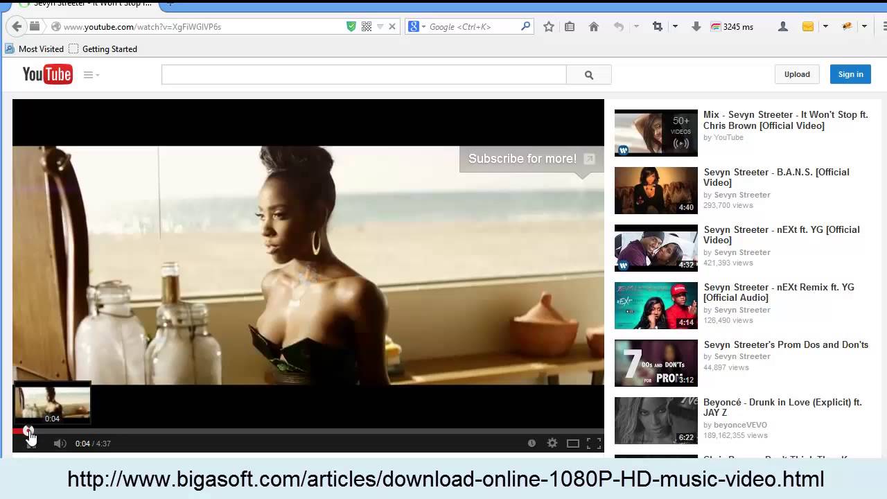Bookmark this page with the star

pos(549,26)
